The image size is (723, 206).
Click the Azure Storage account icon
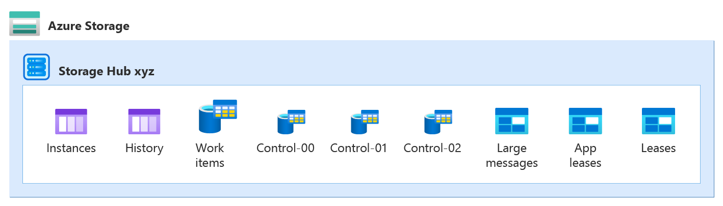24,23
